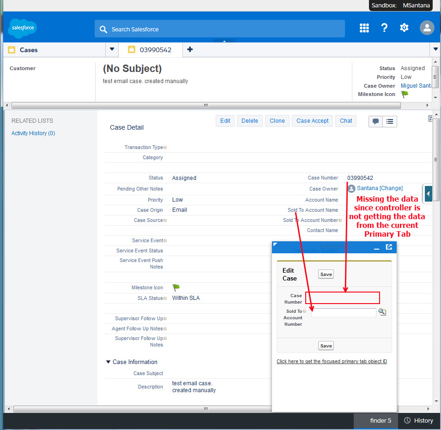
Task: Switch to the details list view icon
Action: [x=390, y=121]
